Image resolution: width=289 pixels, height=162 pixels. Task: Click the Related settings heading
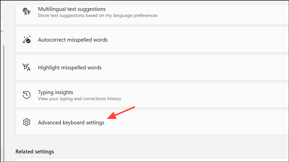[x=35, y=152]
